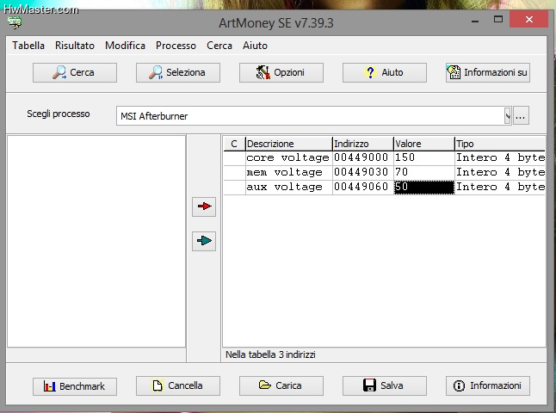Click type cell of aux voltage row
The width and height of the screenshot is (556, 413).
pos(500,188)
